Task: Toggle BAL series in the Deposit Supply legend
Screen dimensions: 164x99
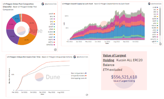Action: pos(156,10)
